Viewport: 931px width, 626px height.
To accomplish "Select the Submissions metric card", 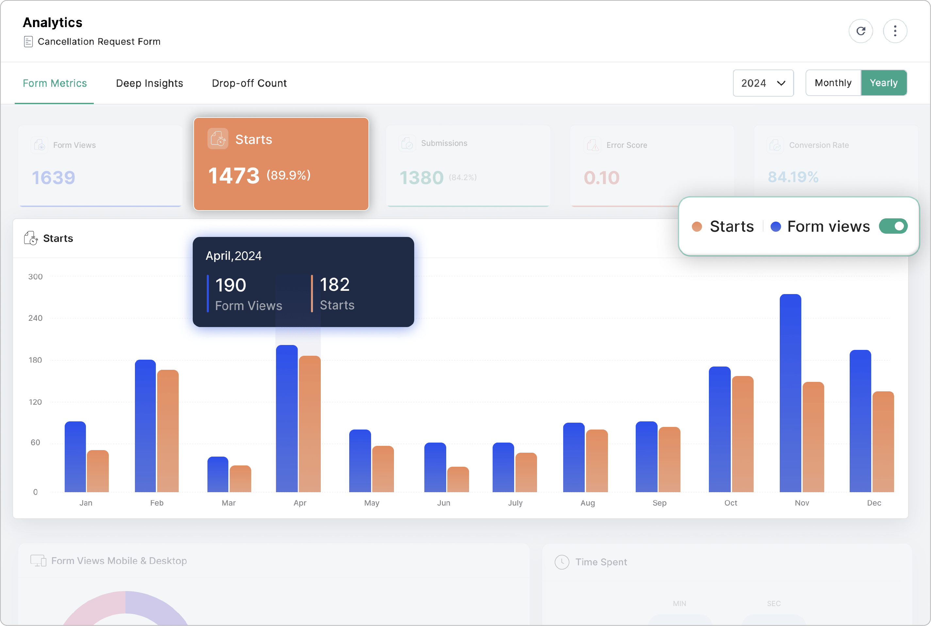I will click(468, 166).
